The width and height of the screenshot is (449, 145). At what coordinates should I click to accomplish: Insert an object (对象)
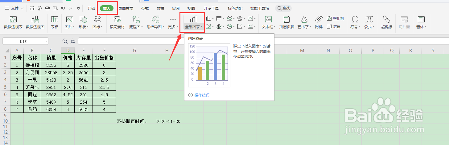[334, 27]
